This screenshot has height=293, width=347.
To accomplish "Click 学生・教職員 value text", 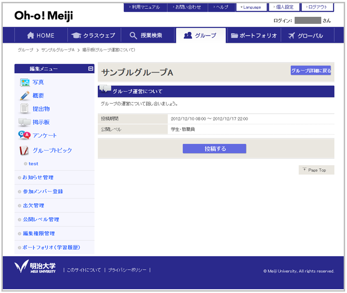I will [x=183, y=129].
